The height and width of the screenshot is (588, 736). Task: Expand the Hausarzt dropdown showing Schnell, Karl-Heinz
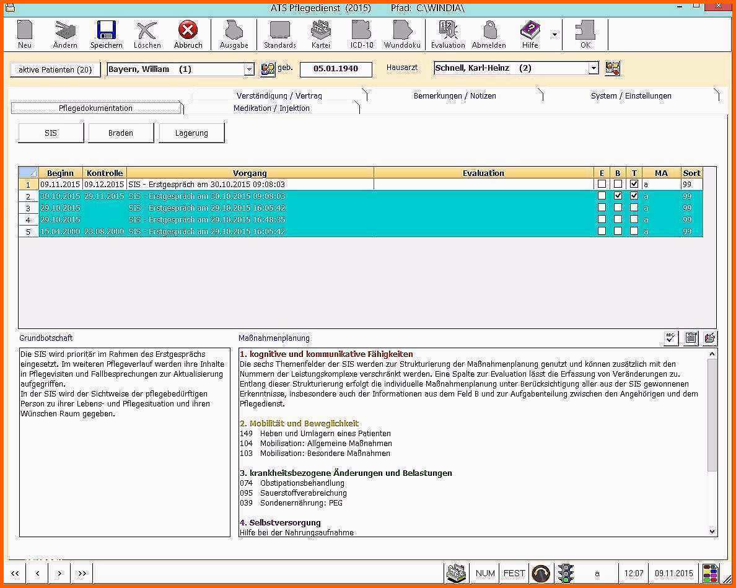click(594, 68)
